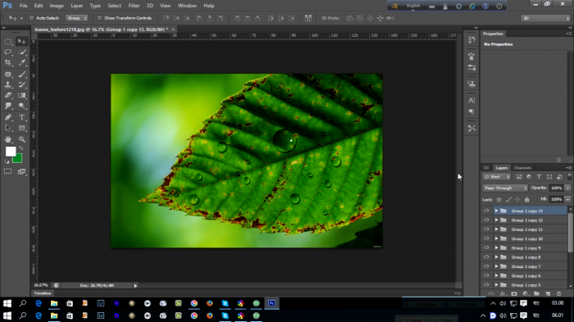Image resolution: width=574 pixels, height=322 pixels.
Task: Open the Image menu
Action: (x=57, y=6)
